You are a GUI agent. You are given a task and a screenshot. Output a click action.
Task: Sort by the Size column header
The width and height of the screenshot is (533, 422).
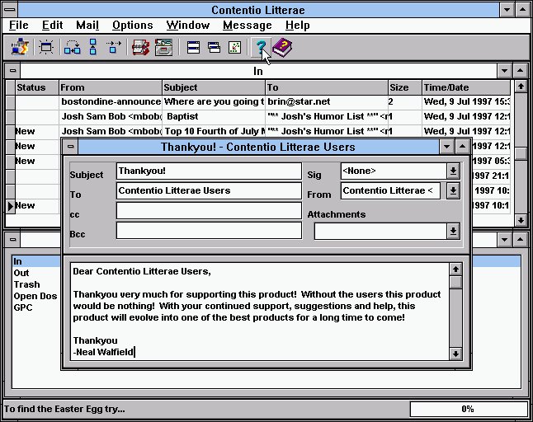405,87
